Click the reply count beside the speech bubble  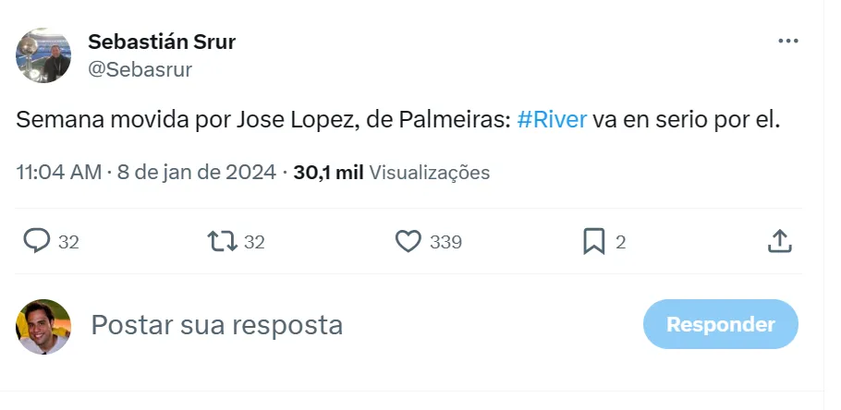(68, 242)
